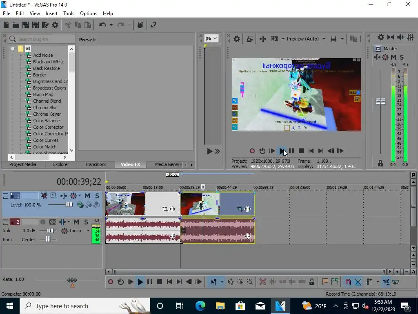Viewport: 418px width, 314px height.
Task: Save the project with the first floppy disk icon
Action: [x=26, y=25]
